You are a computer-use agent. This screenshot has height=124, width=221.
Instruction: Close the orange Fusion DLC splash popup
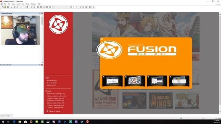coord(102,39)
